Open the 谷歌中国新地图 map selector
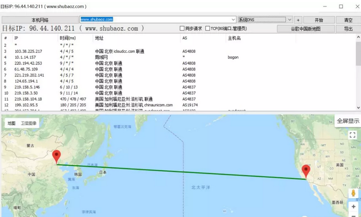The image size is (361, 217). 306,29
